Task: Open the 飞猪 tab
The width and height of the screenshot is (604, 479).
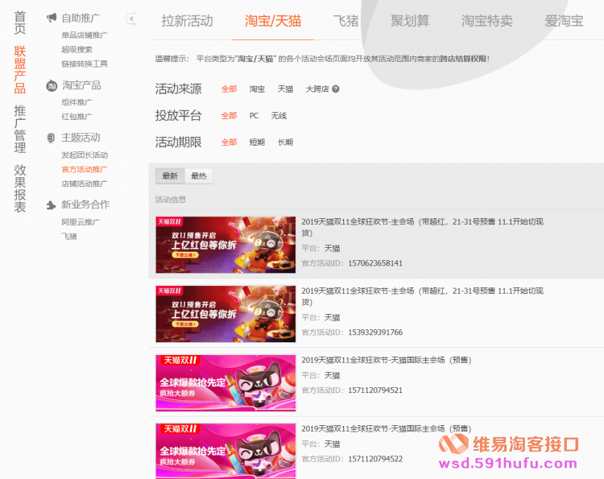Action: coord(346,20)
